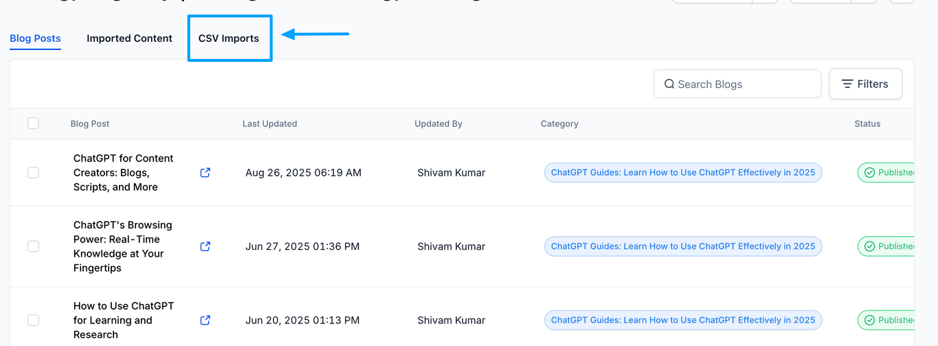The height and width of the screenshot is (346, 938).
Task: Tick the checkbox for How to Use ChatGPT post
Action: (33, 320)
